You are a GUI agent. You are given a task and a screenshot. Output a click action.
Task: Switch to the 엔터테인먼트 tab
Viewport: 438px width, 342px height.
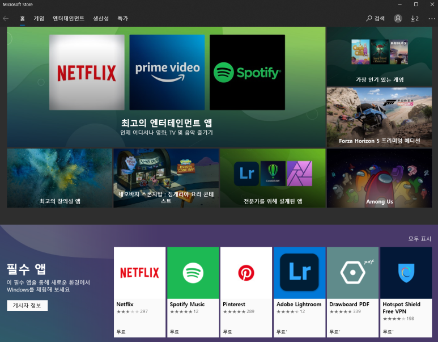click(x=69, y=19)
